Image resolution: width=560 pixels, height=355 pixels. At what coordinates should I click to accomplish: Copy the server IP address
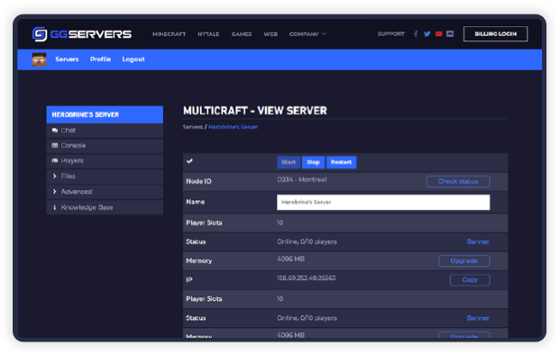point(470,279)
